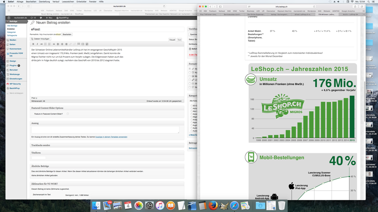
Task: Reload the neuhandeln.de page in Safari
Action: click(x=164, y=6)
